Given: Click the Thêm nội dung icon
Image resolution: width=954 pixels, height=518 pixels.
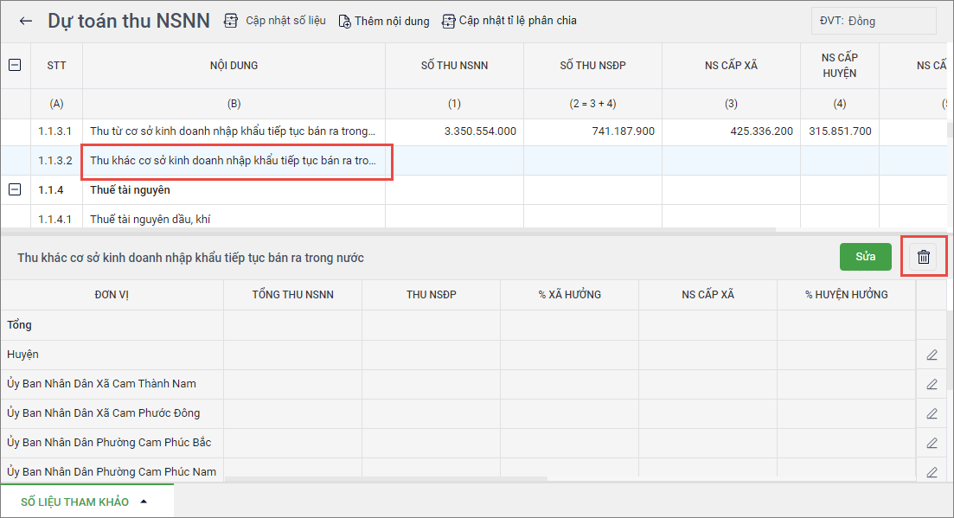Looking at the screenshot, I should pyautogui.click(x=344, y=21).
